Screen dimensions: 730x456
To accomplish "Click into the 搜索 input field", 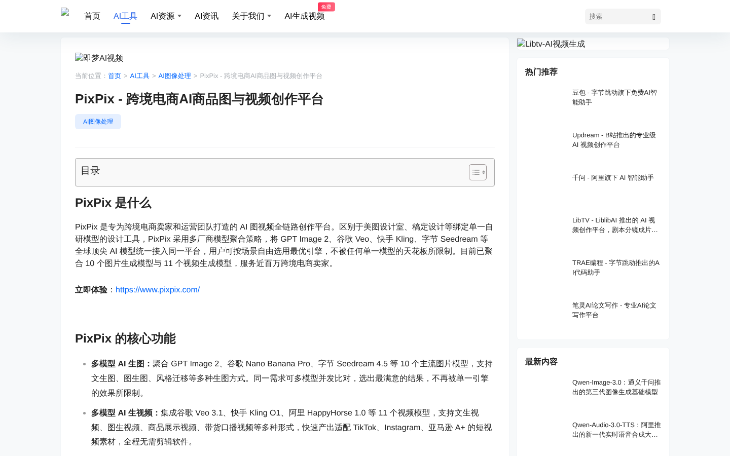I will pos(617,16).
